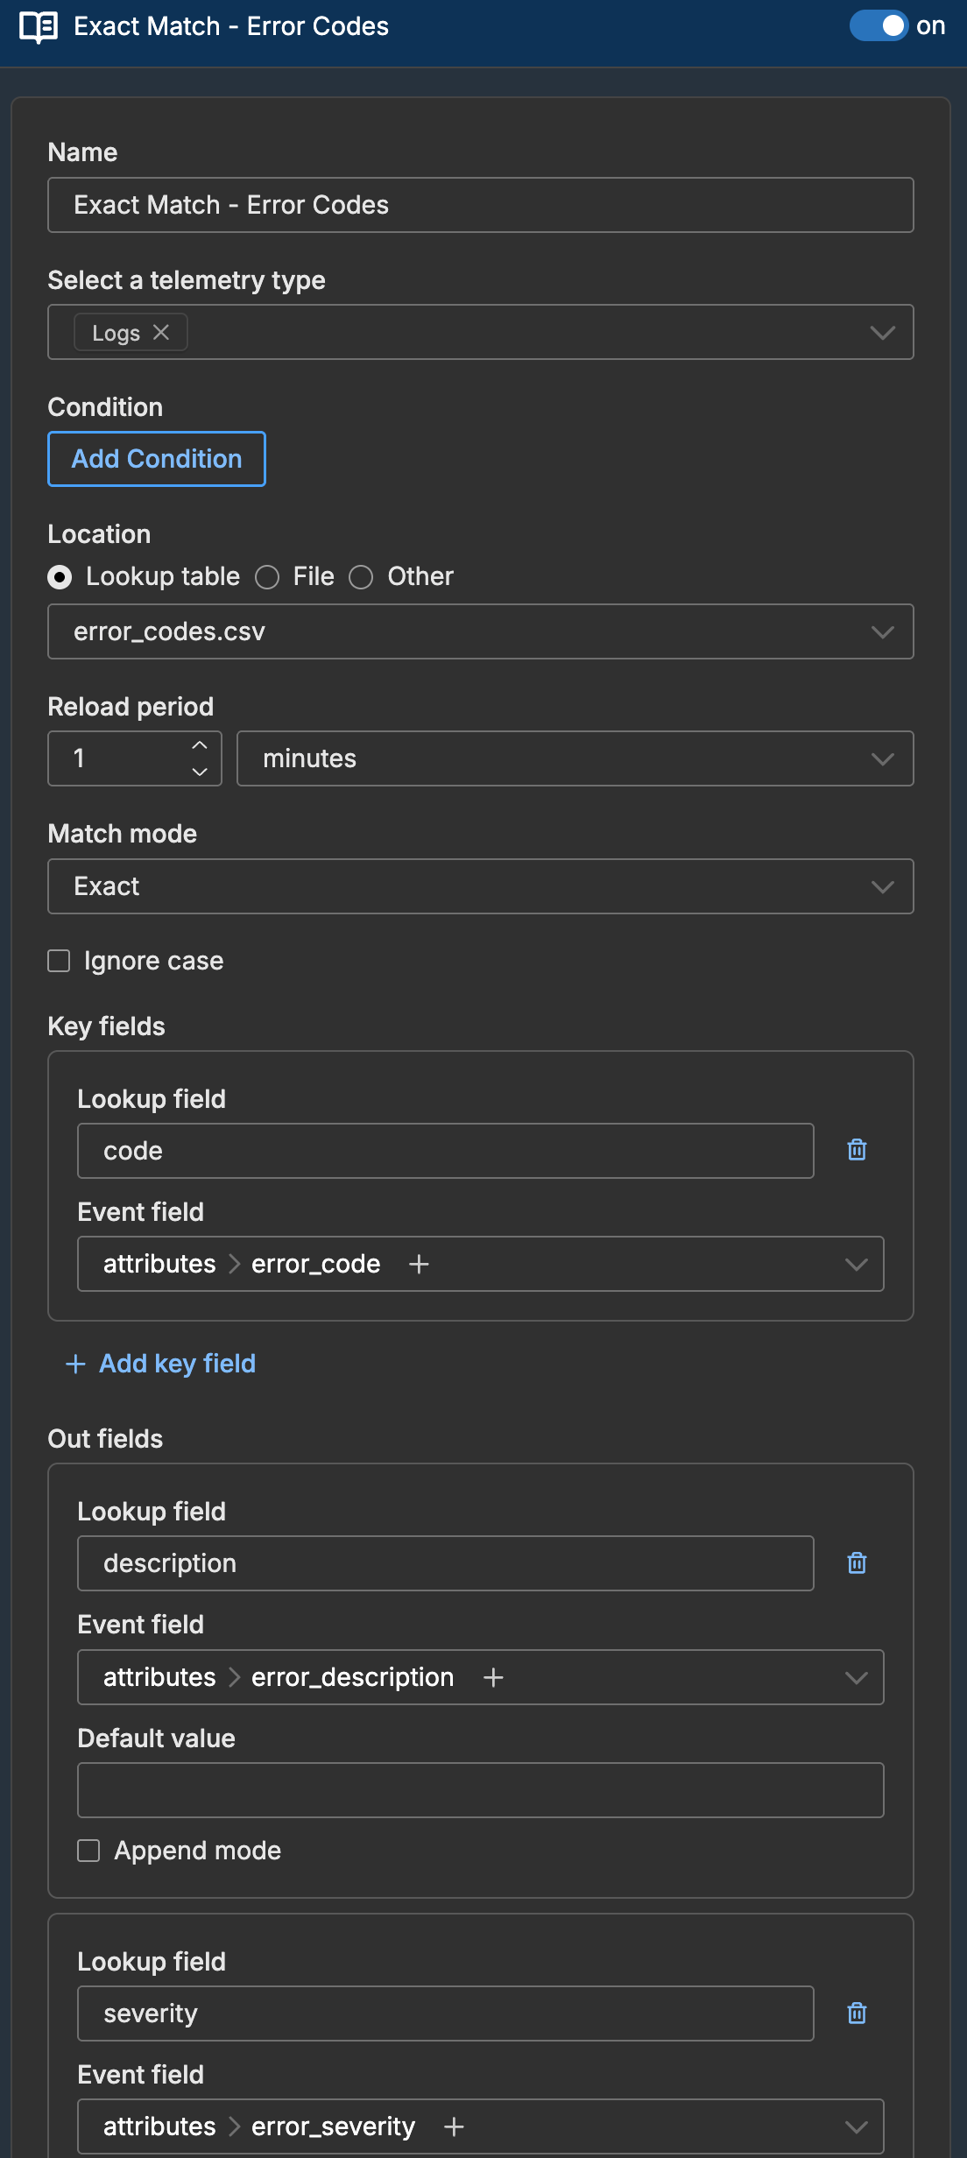Add path segment after error_severity
This screenshot has width=967, height=2158.
[x=454, y=2126]
